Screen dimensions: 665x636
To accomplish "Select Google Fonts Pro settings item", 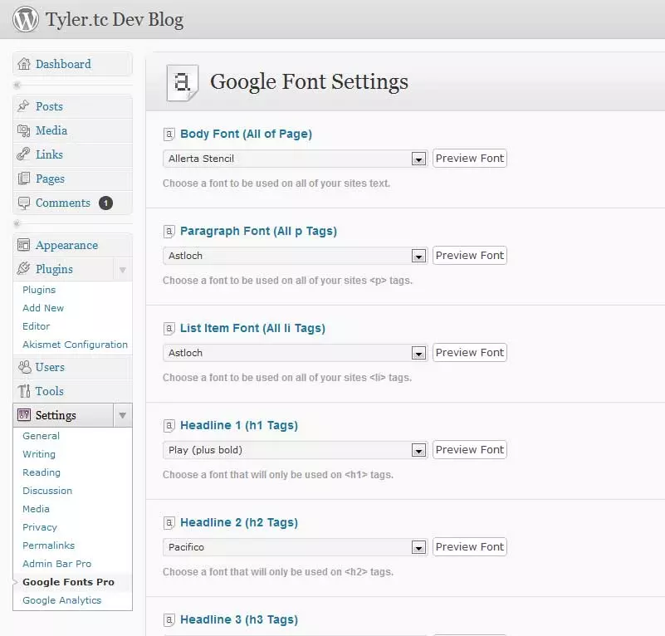I will pos(69,582).
